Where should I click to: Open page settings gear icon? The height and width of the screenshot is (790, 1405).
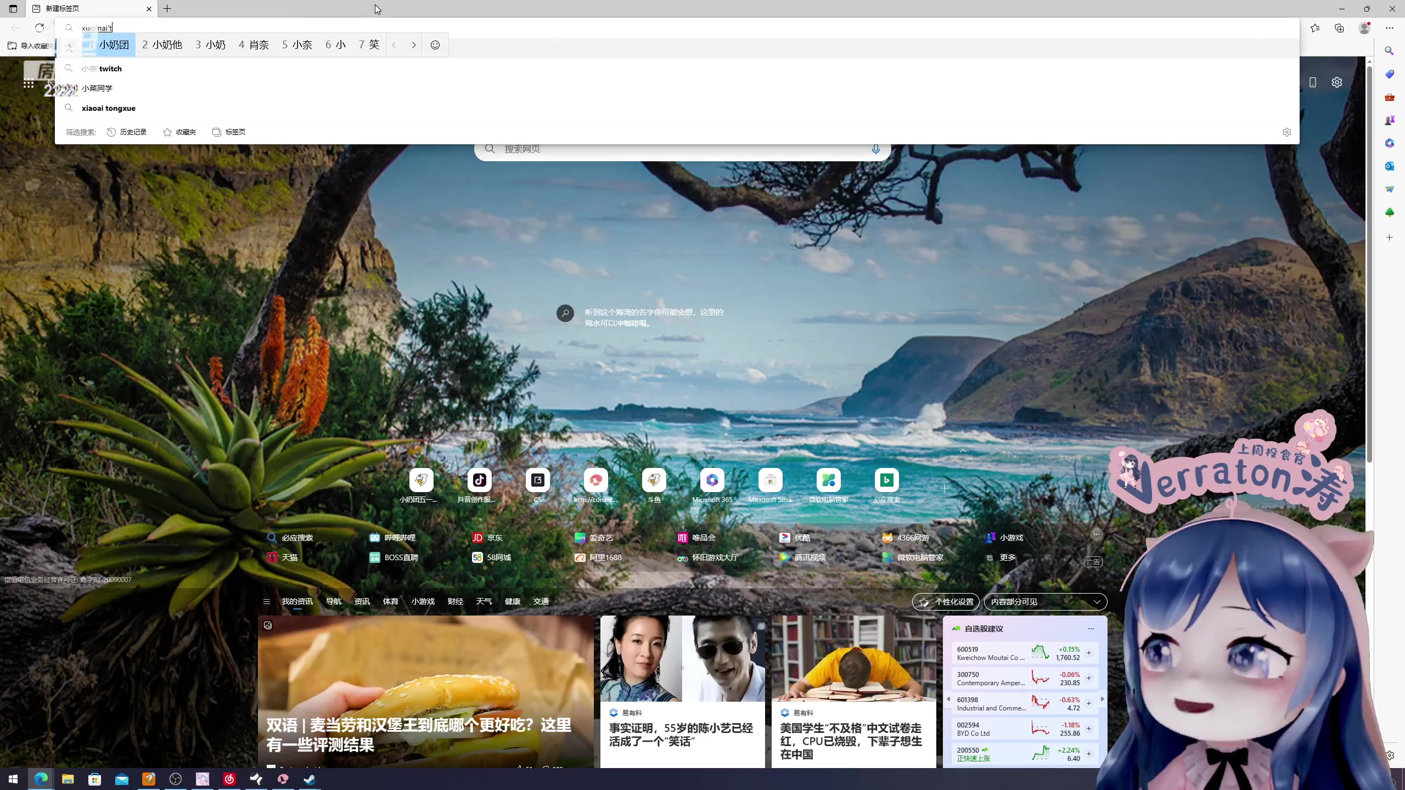point(1336,82)
